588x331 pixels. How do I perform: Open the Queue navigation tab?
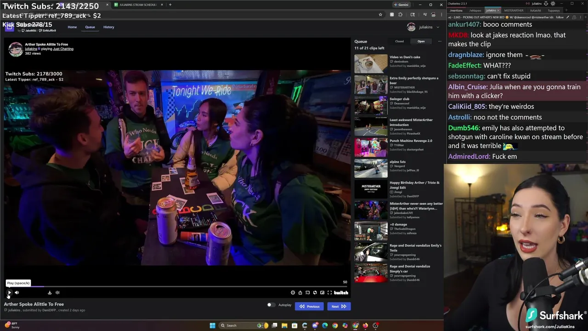[90, 27]
